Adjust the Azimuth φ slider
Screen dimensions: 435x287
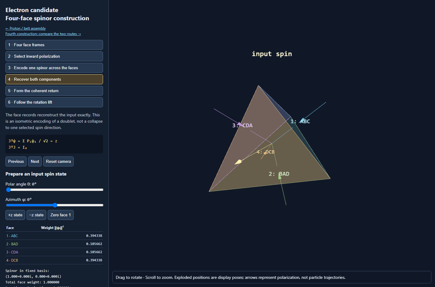coord(54,205)
